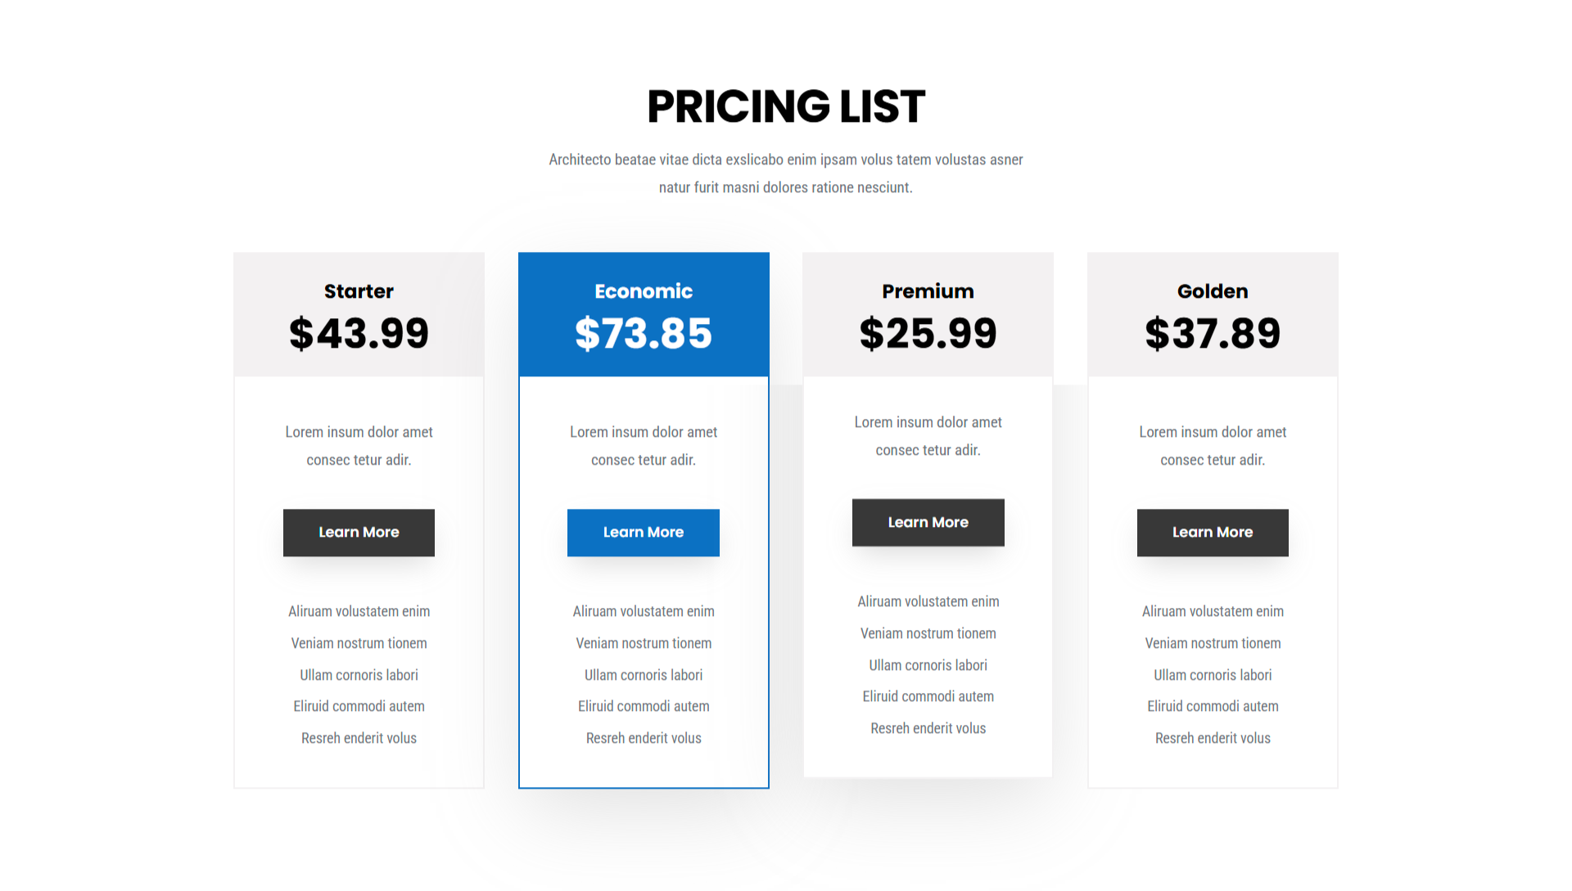This screenshot has height=891, width=1572.
Task: Select Learn More in the Golden card
Action: coord(1212,533)
